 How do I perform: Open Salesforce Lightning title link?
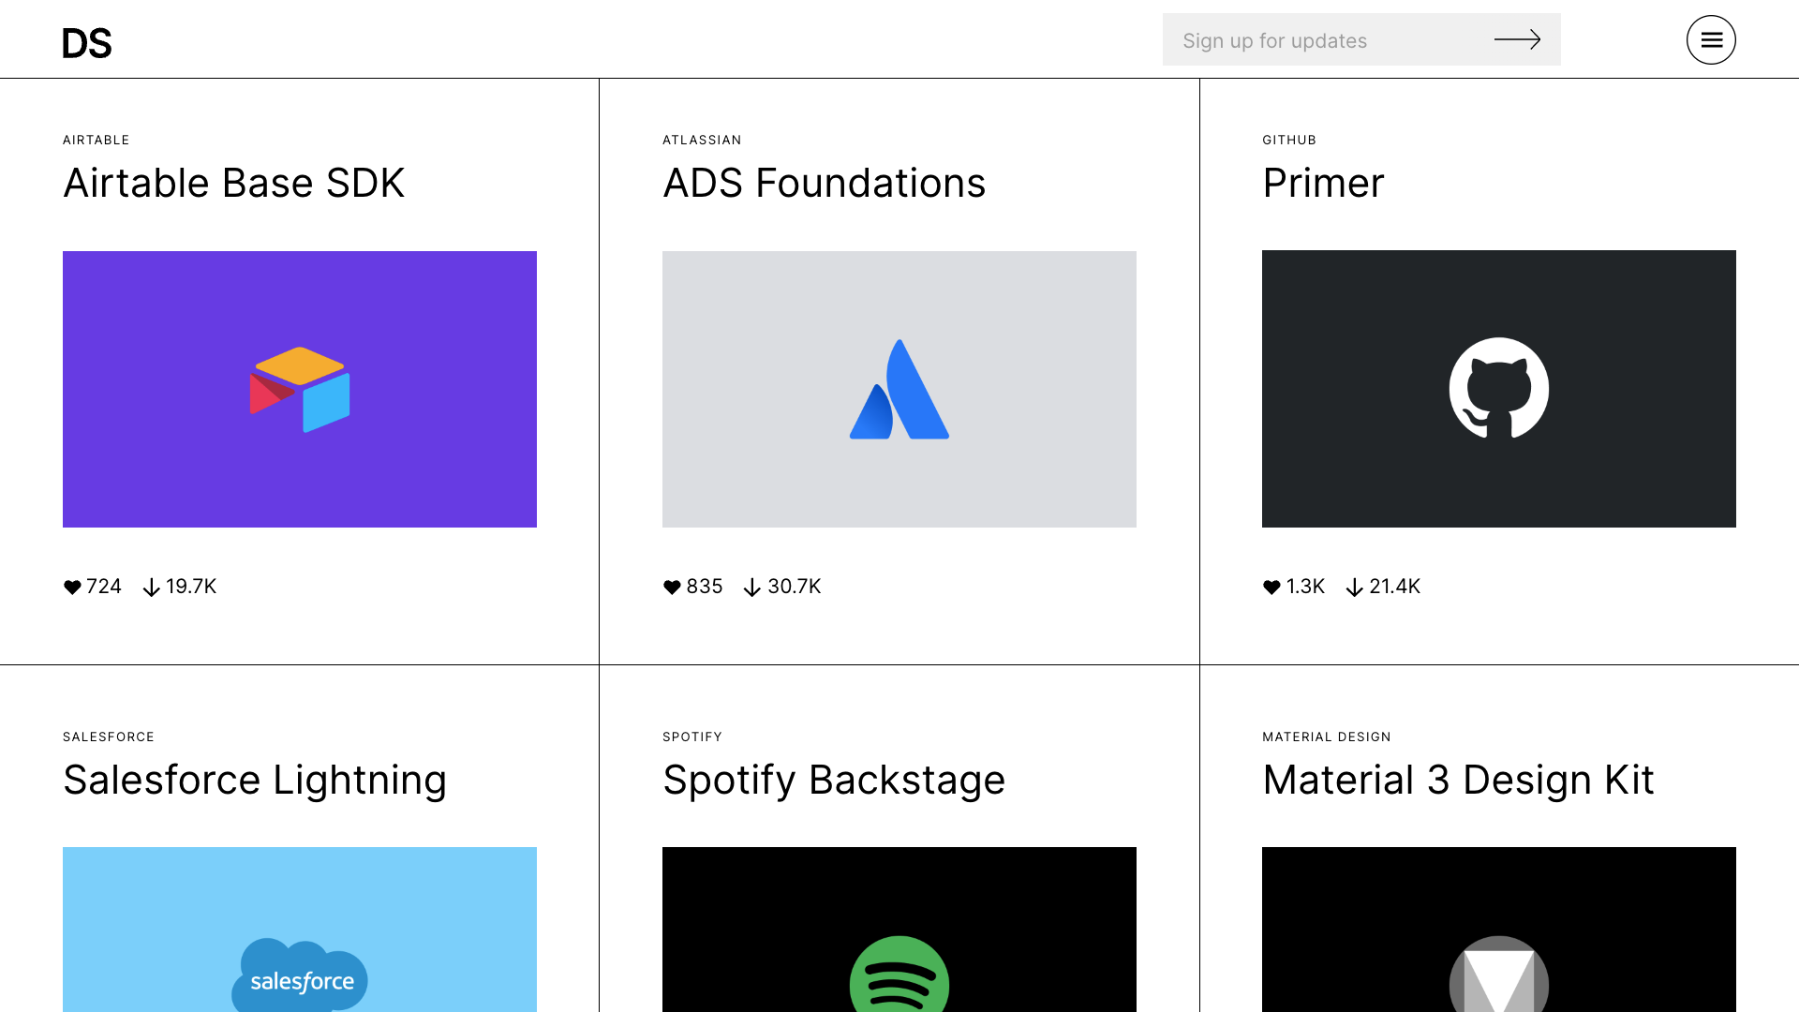(255, 781)
